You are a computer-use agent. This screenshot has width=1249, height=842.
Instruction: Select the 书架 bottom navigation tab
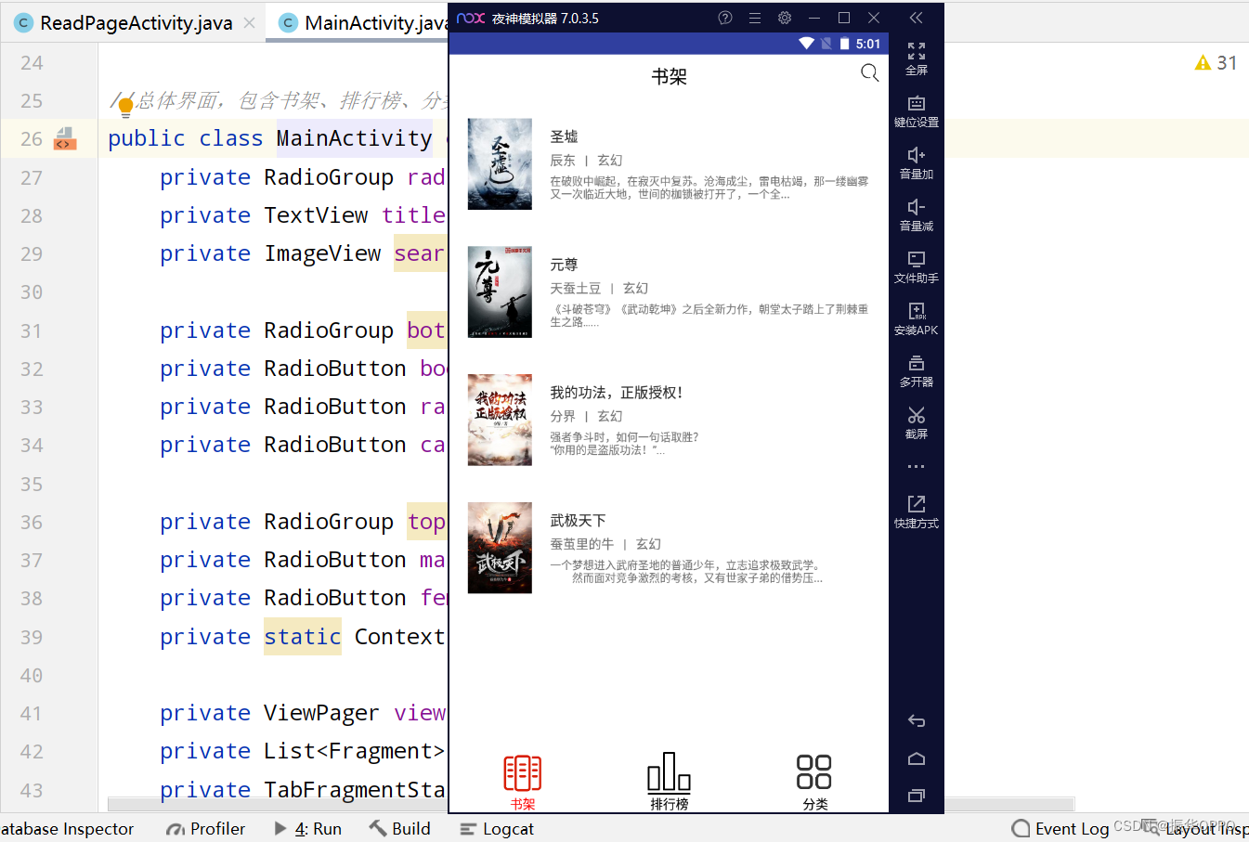pyautogui.click(x=523, y=782)
